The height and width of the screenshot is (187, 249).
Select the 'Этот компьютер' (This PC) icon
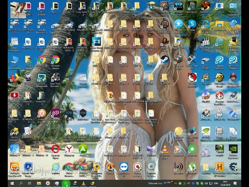pyautogui.click(x=14, y=59)
